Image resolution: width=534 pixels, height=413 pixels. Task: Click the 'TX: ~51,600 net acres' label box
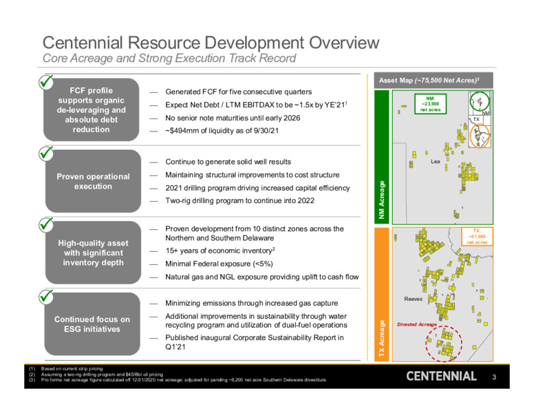click(477, 237)
